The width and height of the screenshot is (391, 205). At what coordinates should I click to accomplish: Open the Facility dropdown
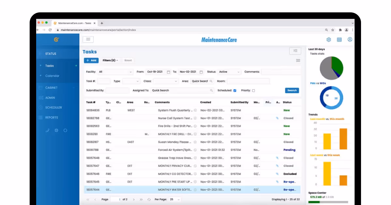click(x=115, y=72)
